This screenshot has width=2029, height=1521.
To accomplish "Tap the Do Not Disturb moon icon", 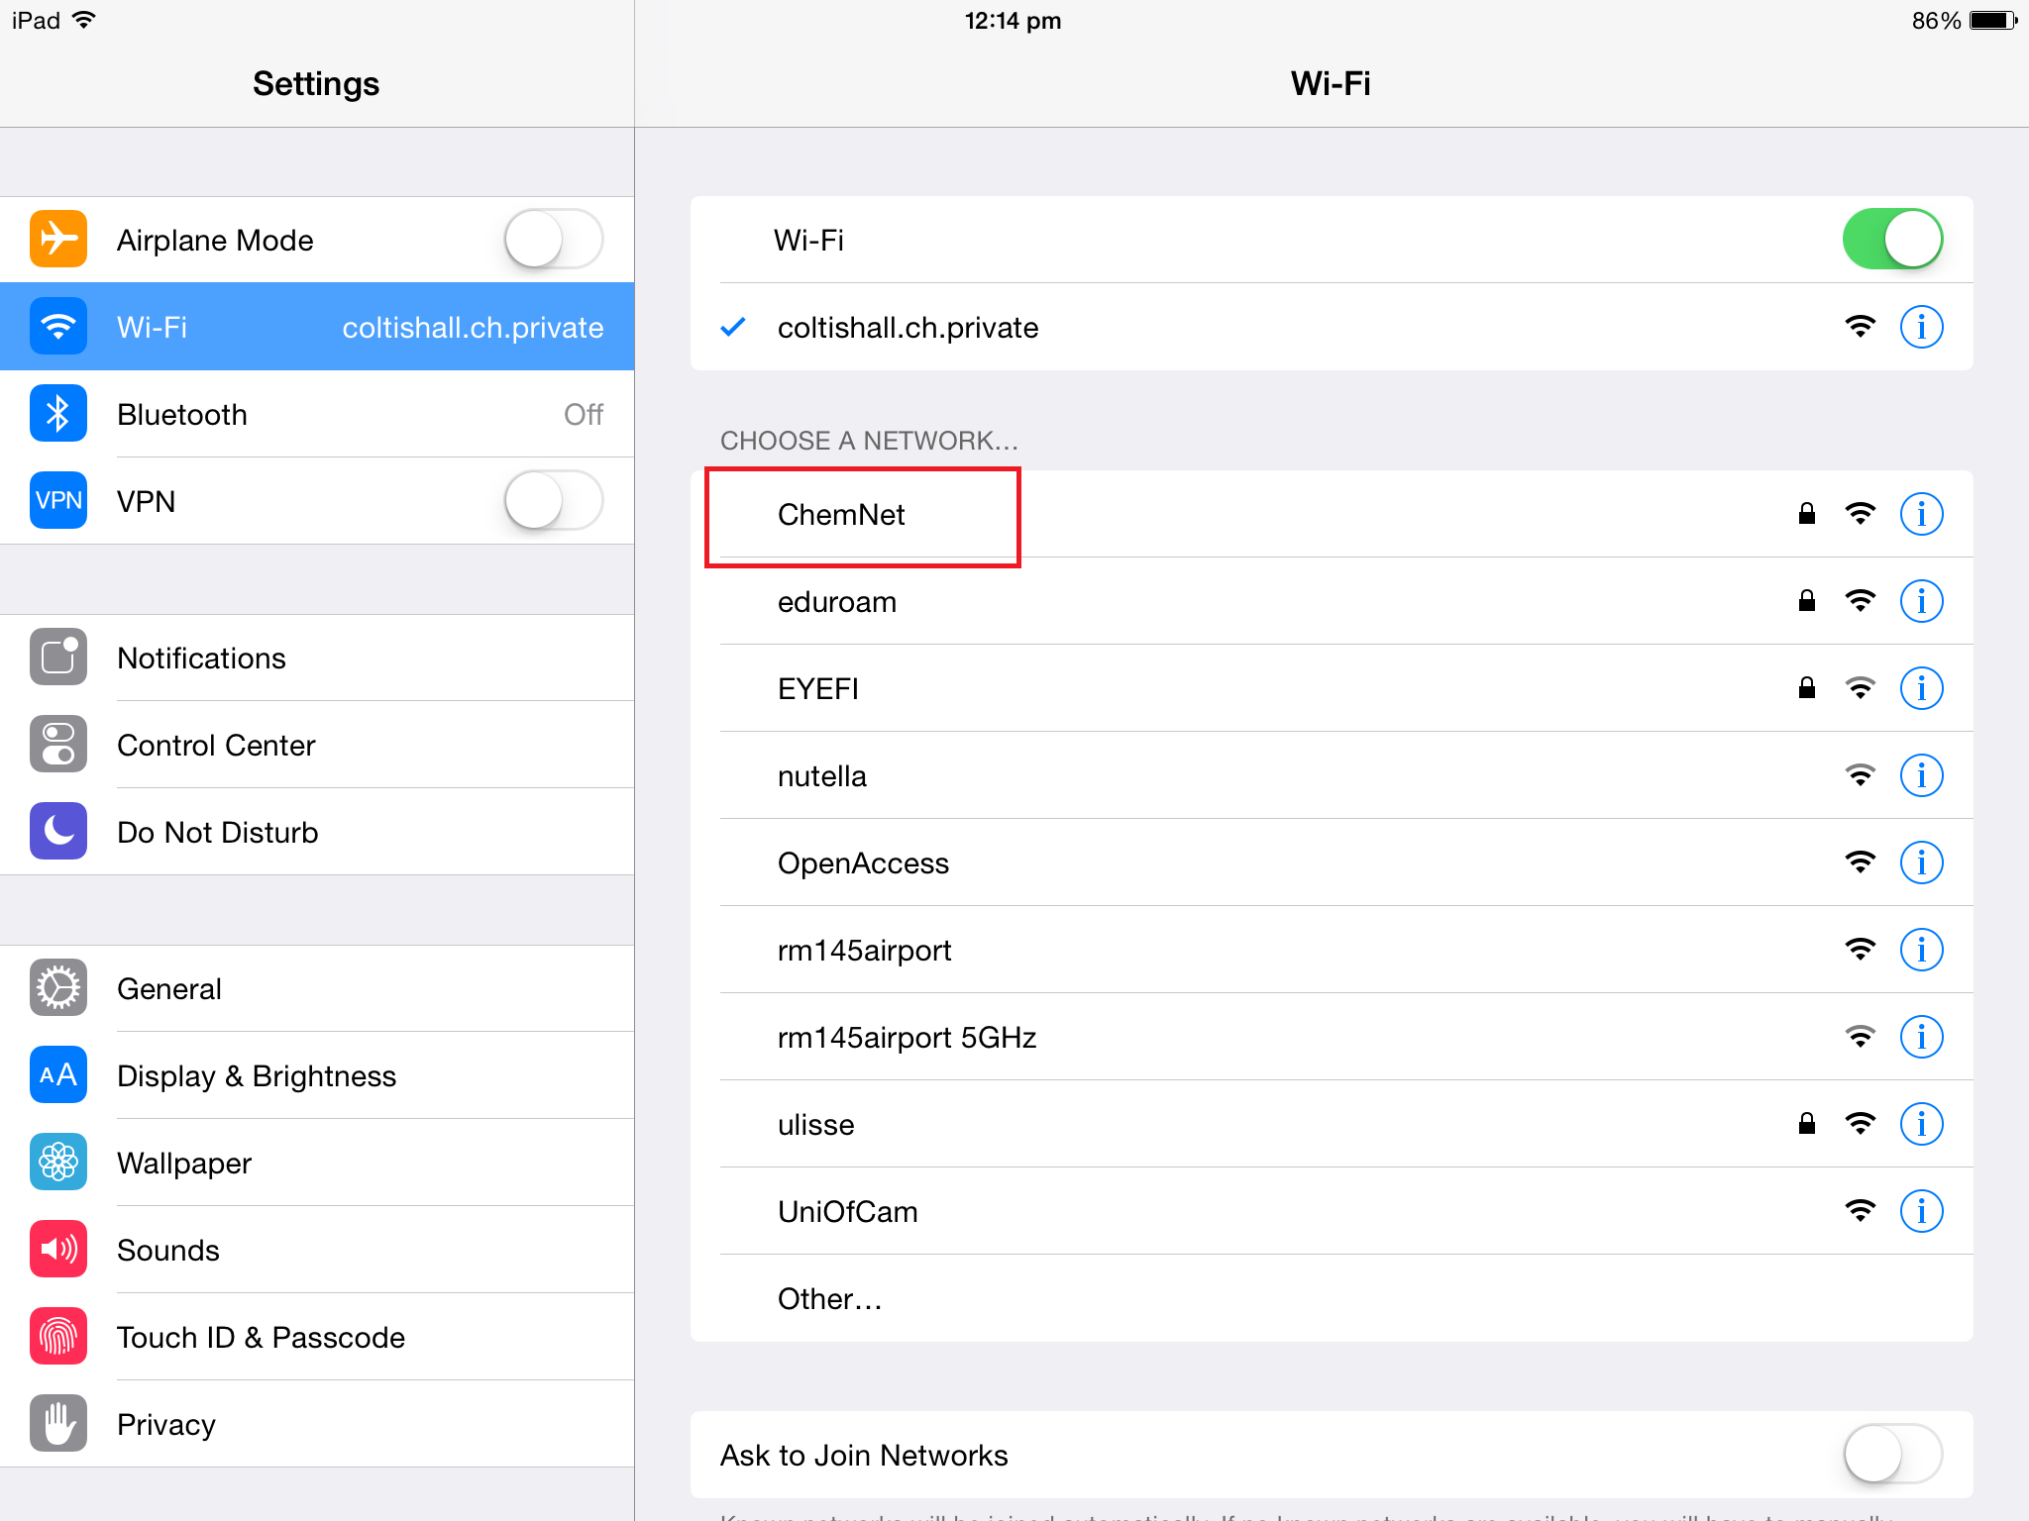I will [x=58, y=832].
